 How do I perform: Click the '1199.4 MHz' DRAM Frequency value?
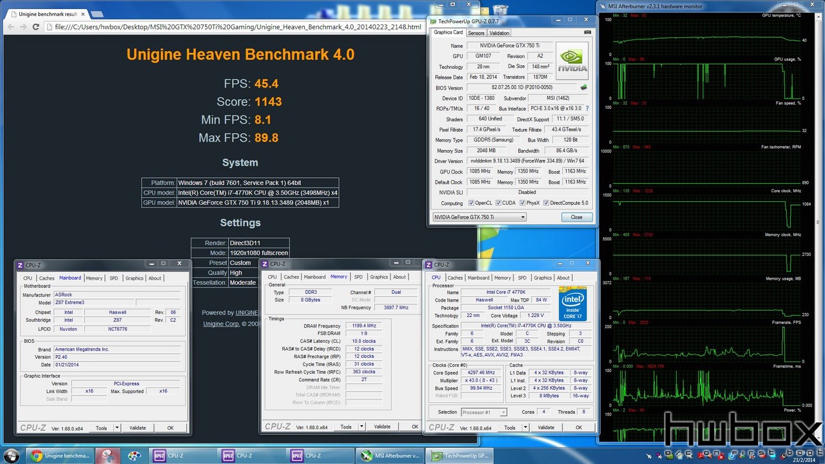pos(364,325)
